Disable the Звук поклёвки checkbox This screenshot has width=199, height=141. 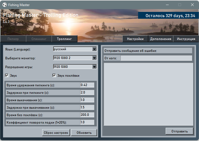tap(55, 76)
